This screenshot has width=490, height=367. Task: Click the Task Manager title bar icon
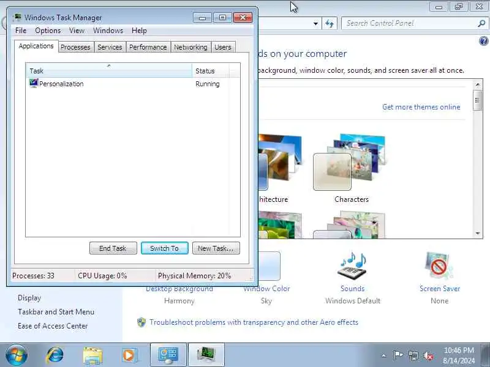click(x=18, y=17)
